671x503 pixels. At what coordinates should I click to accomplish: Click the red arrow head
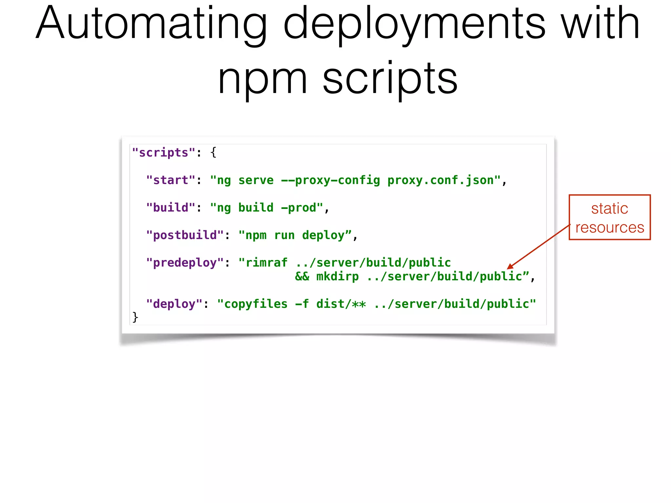(x=510, y=267)
